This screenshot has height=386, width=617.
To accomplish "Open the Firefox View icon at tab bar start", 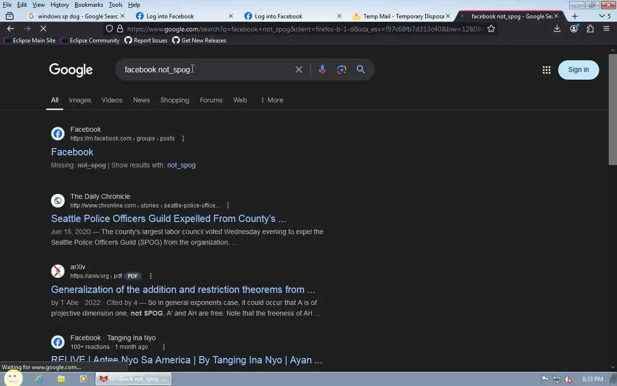I will (x=10, y=16).
